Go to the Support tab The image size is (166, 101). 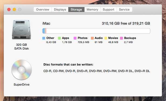click(x=109, y=9)
